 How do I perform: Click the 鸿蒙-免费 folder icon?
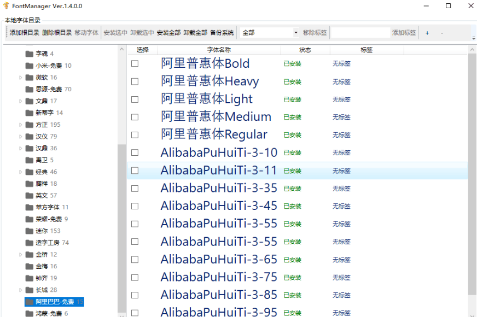click(x=29, y=313)
